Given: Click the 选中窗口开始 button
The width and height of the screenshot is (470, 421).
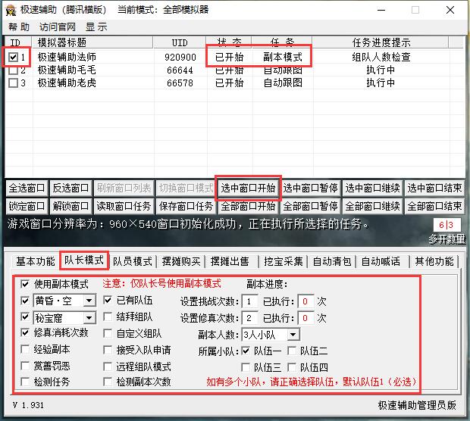Looking at the screenshot, I should coord(248,188).
